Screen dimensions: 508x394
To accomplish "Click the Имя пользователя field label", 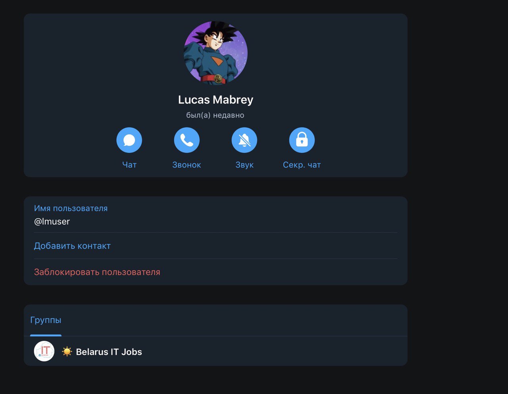I will pyautogui.click(x=71, y=208).
